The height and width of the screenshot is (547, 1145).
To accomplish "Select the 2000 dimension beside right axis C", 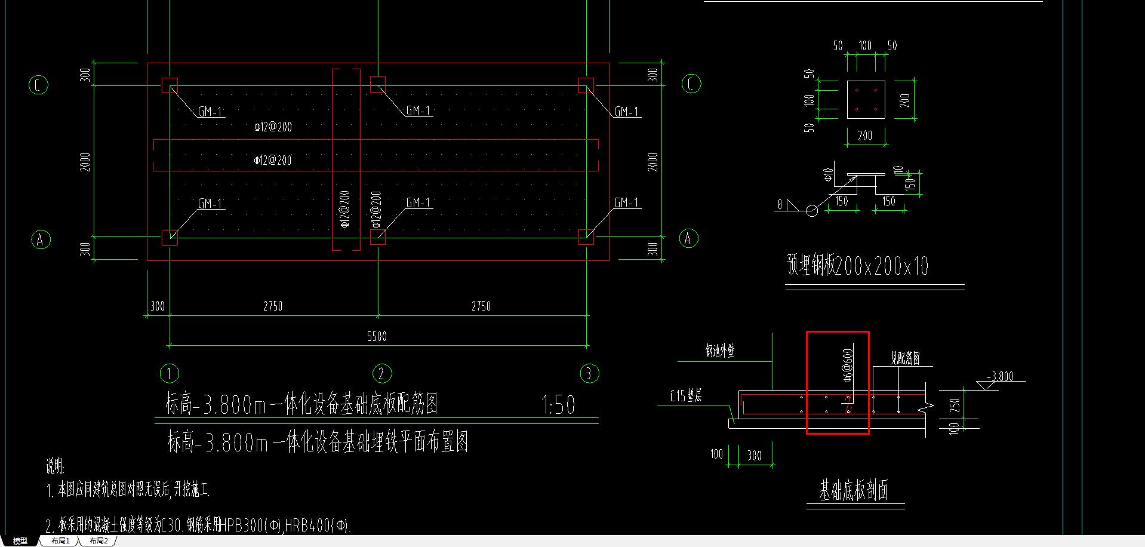I will pyautogui.click(x=652, y=162).
